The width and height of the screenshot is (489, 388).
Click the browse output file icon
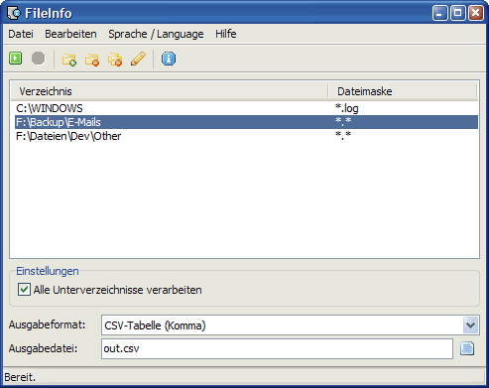(467, 348)
